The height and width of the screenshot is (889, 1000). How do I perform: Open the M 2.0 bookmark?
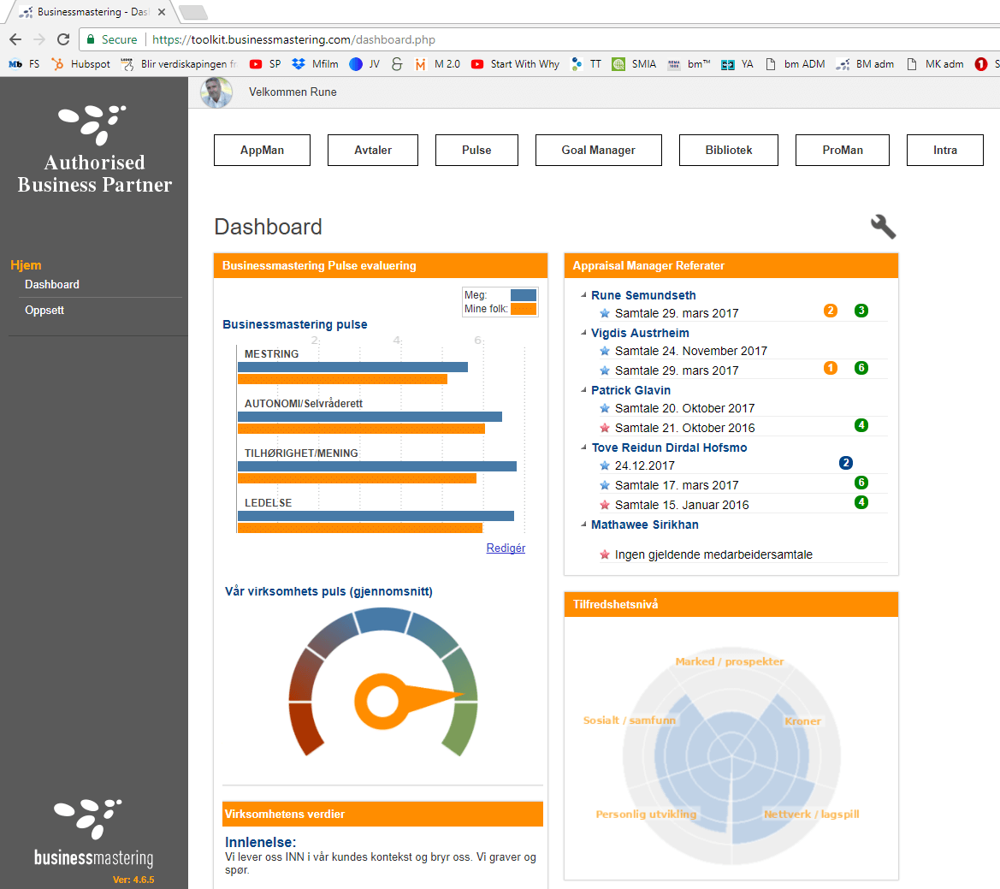click(x=437, y=64)
